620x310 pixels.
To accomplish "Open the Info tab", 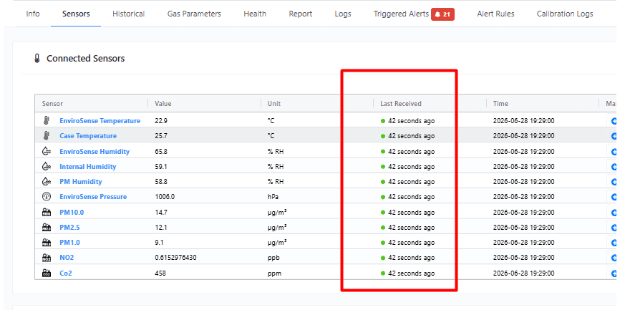I will (33, 14).
